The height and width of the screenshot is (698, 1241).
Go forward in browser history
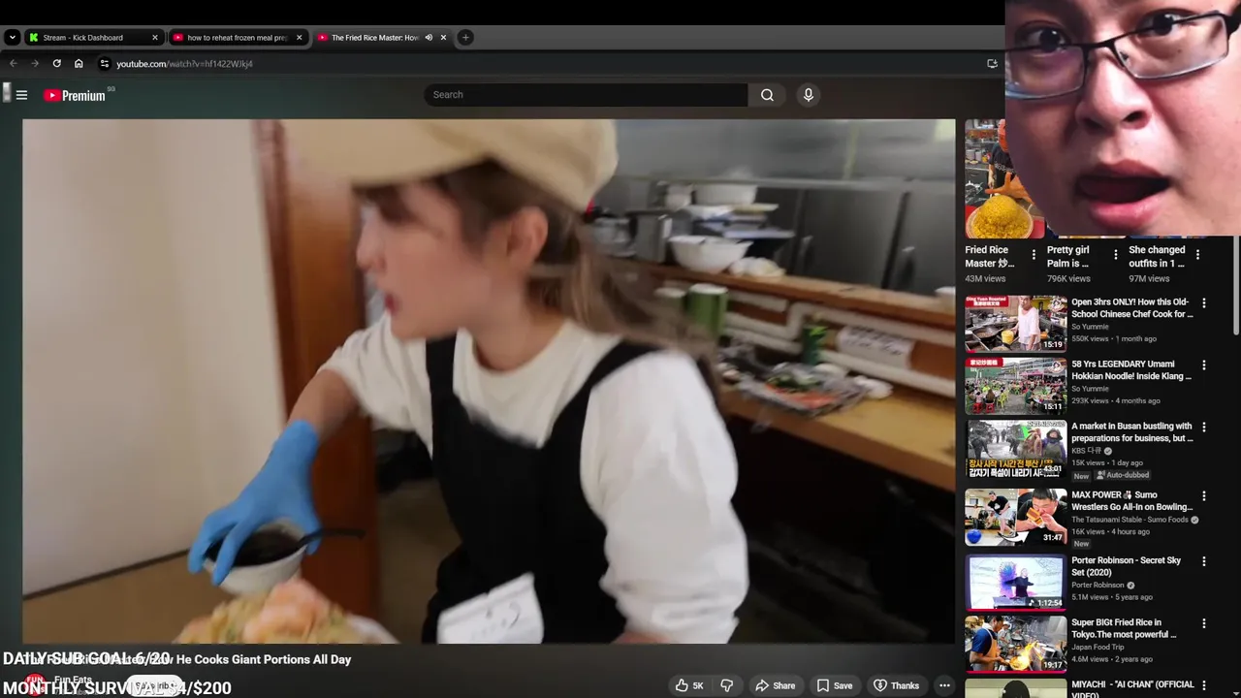[35, 64]
